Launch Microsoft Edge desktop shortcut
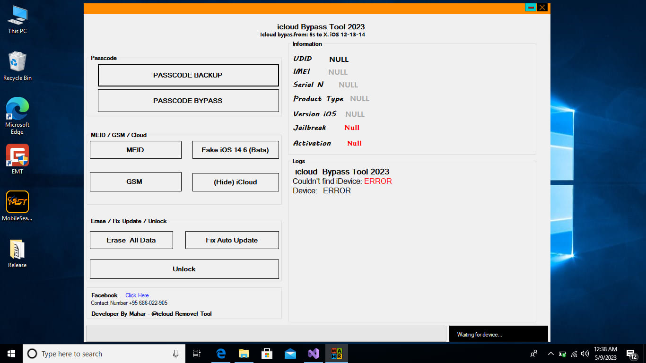This screenshot has height=363, width=646. 17,116
